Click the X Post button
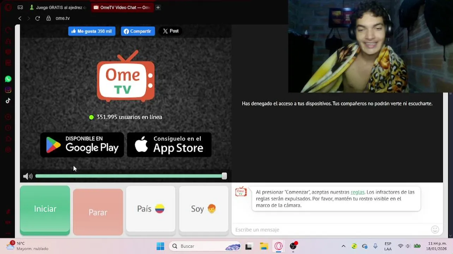Viewport: 453px width, 254px height. (x=171, y=31)
